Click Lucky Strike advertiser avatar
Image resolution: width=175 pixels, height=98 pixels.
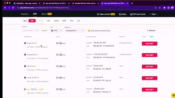pos(25,78)
